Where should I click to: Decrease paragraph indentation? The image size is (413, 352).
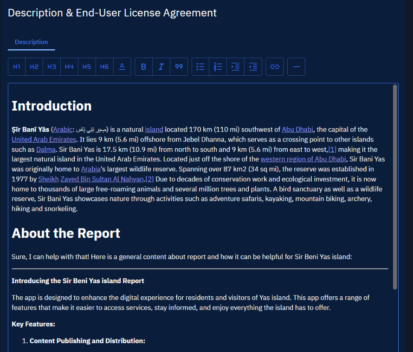(253, 66)
